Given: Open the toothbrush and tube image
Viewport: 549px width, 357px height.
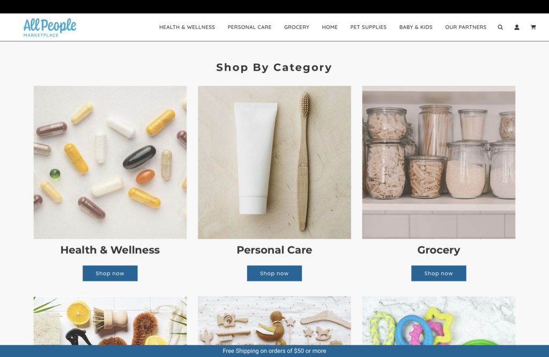Looking at the screenshot, I should tap(274, 162).
